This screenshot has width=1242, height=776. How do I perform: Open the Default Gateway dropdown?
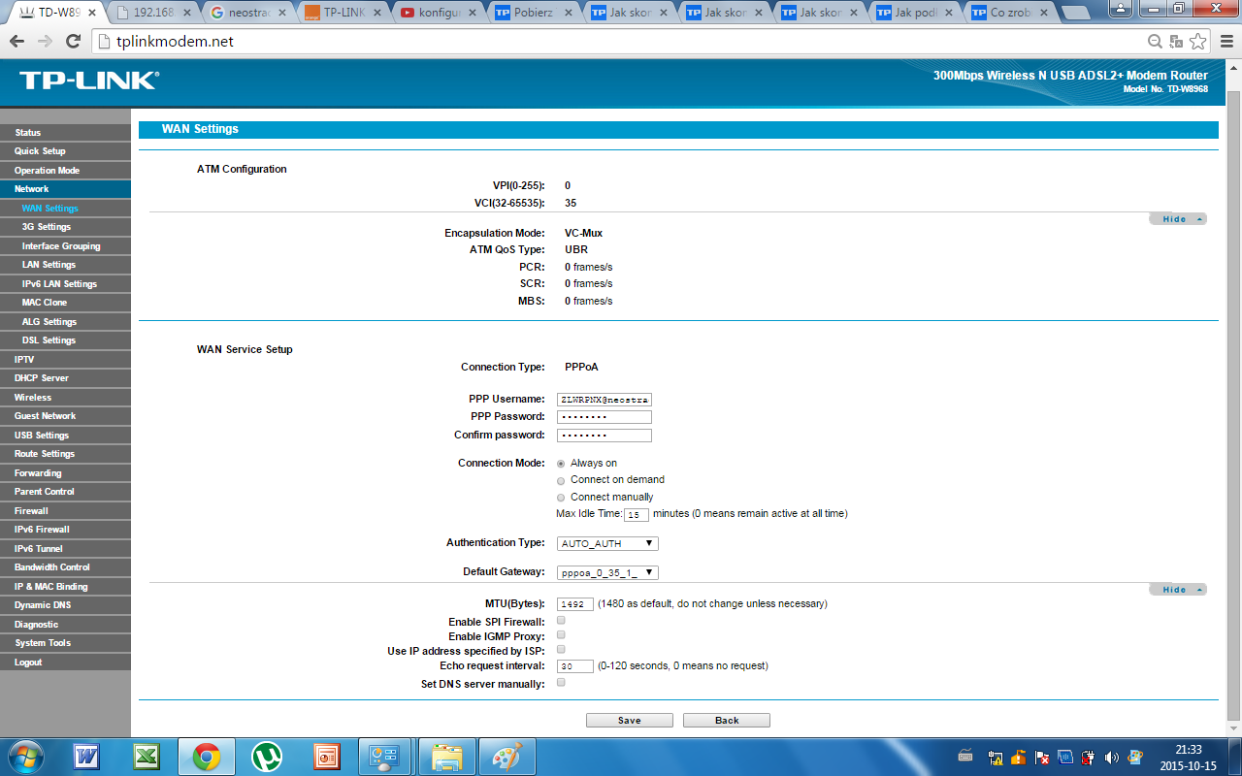(x=607, y=572)
